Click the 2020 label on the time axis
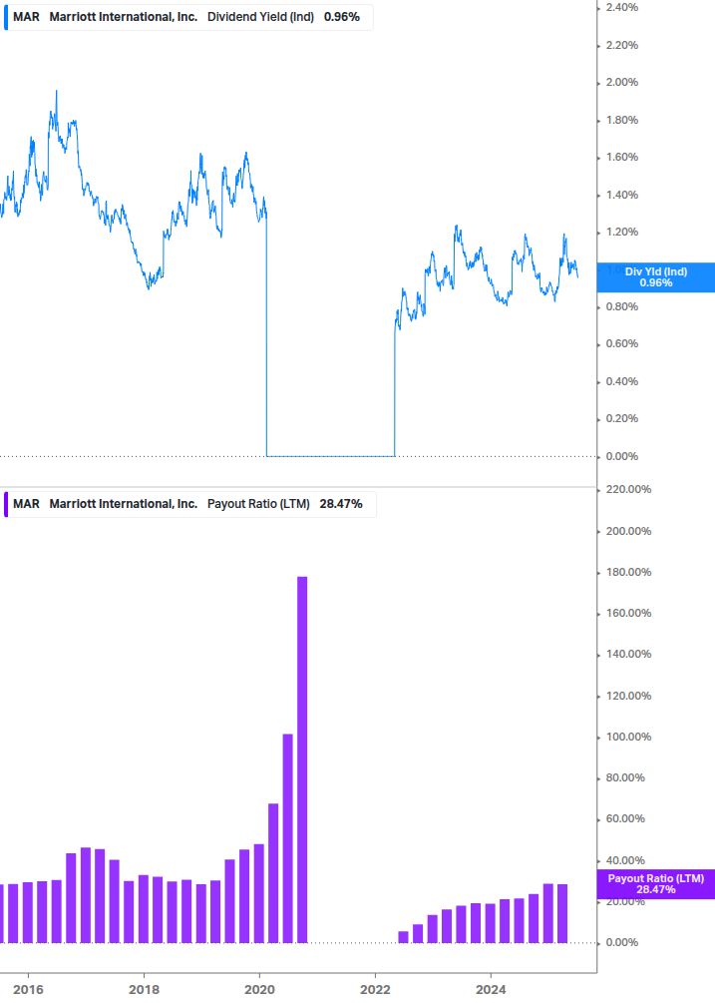This screenshot has width=715, height=1003. click(259, 990)
